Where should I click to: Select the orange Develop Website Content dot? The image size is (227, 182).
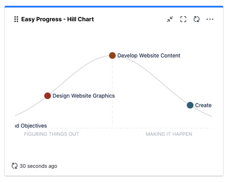click(x=112, y=55)
